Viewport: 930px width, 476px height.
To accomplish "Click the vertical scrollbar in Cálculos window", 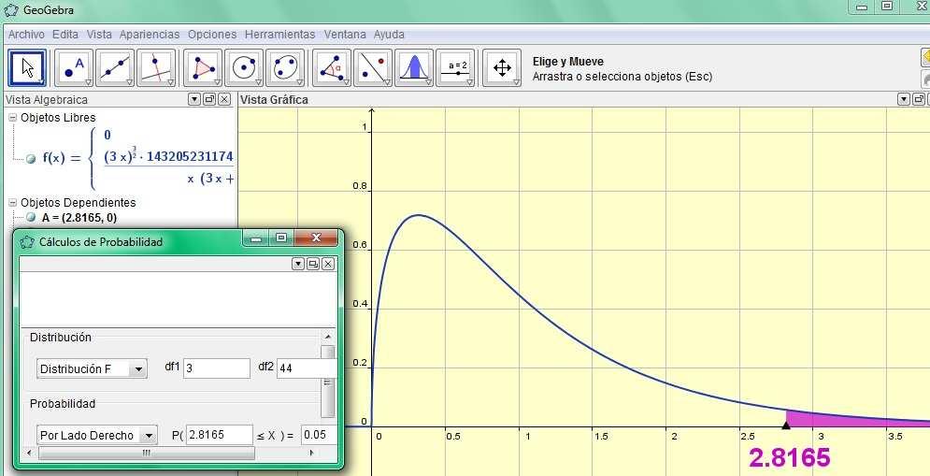I will click(327, 382).
